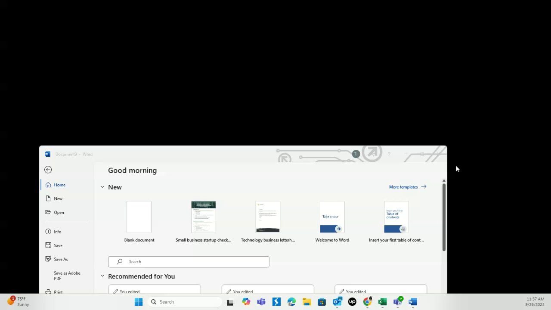Launch Copilot from taskbar
551x310 pixels.
click(246, 302)
